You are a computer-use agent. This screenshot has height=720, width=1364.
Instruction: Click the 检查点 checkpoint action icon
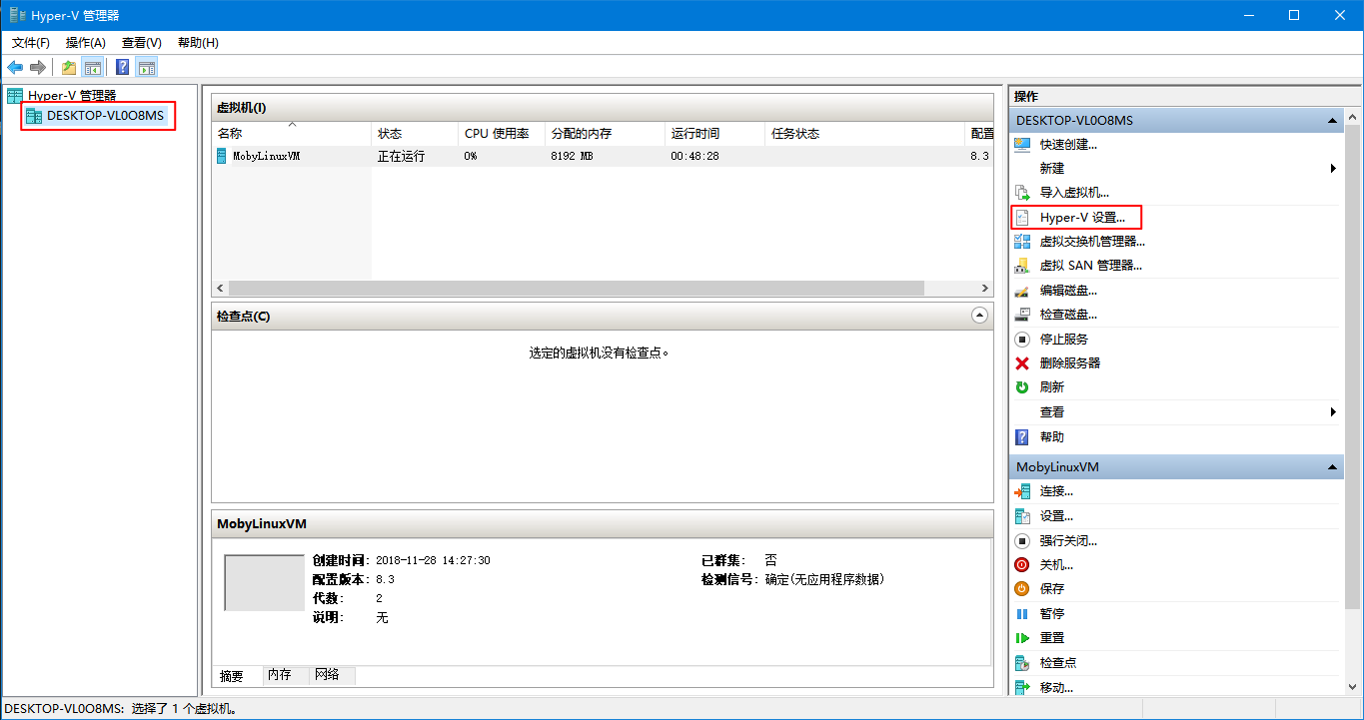click(1022, 662)
